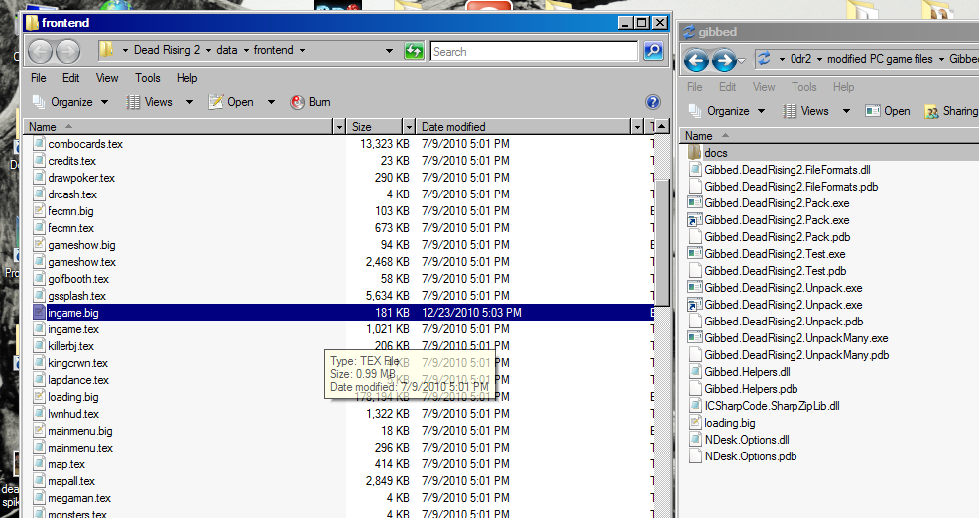The width and height of the screenshot is (979, 518).
Task: Select Gibbed.DeadRising2.Pack.pdb in gibbed
Action: tap(778, 237)
